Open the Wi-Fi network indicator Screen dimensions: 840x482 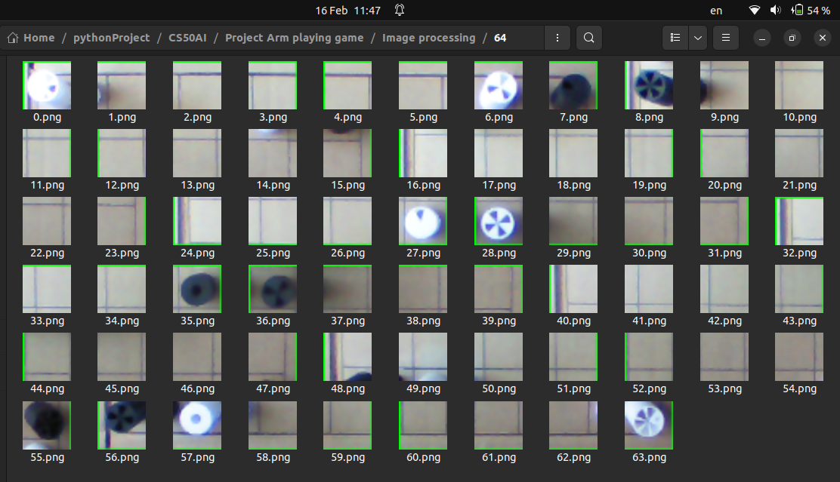755,10
